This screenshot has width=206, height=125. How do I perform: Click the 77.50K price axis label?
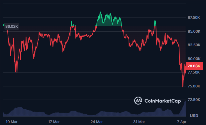pos(194,72)
